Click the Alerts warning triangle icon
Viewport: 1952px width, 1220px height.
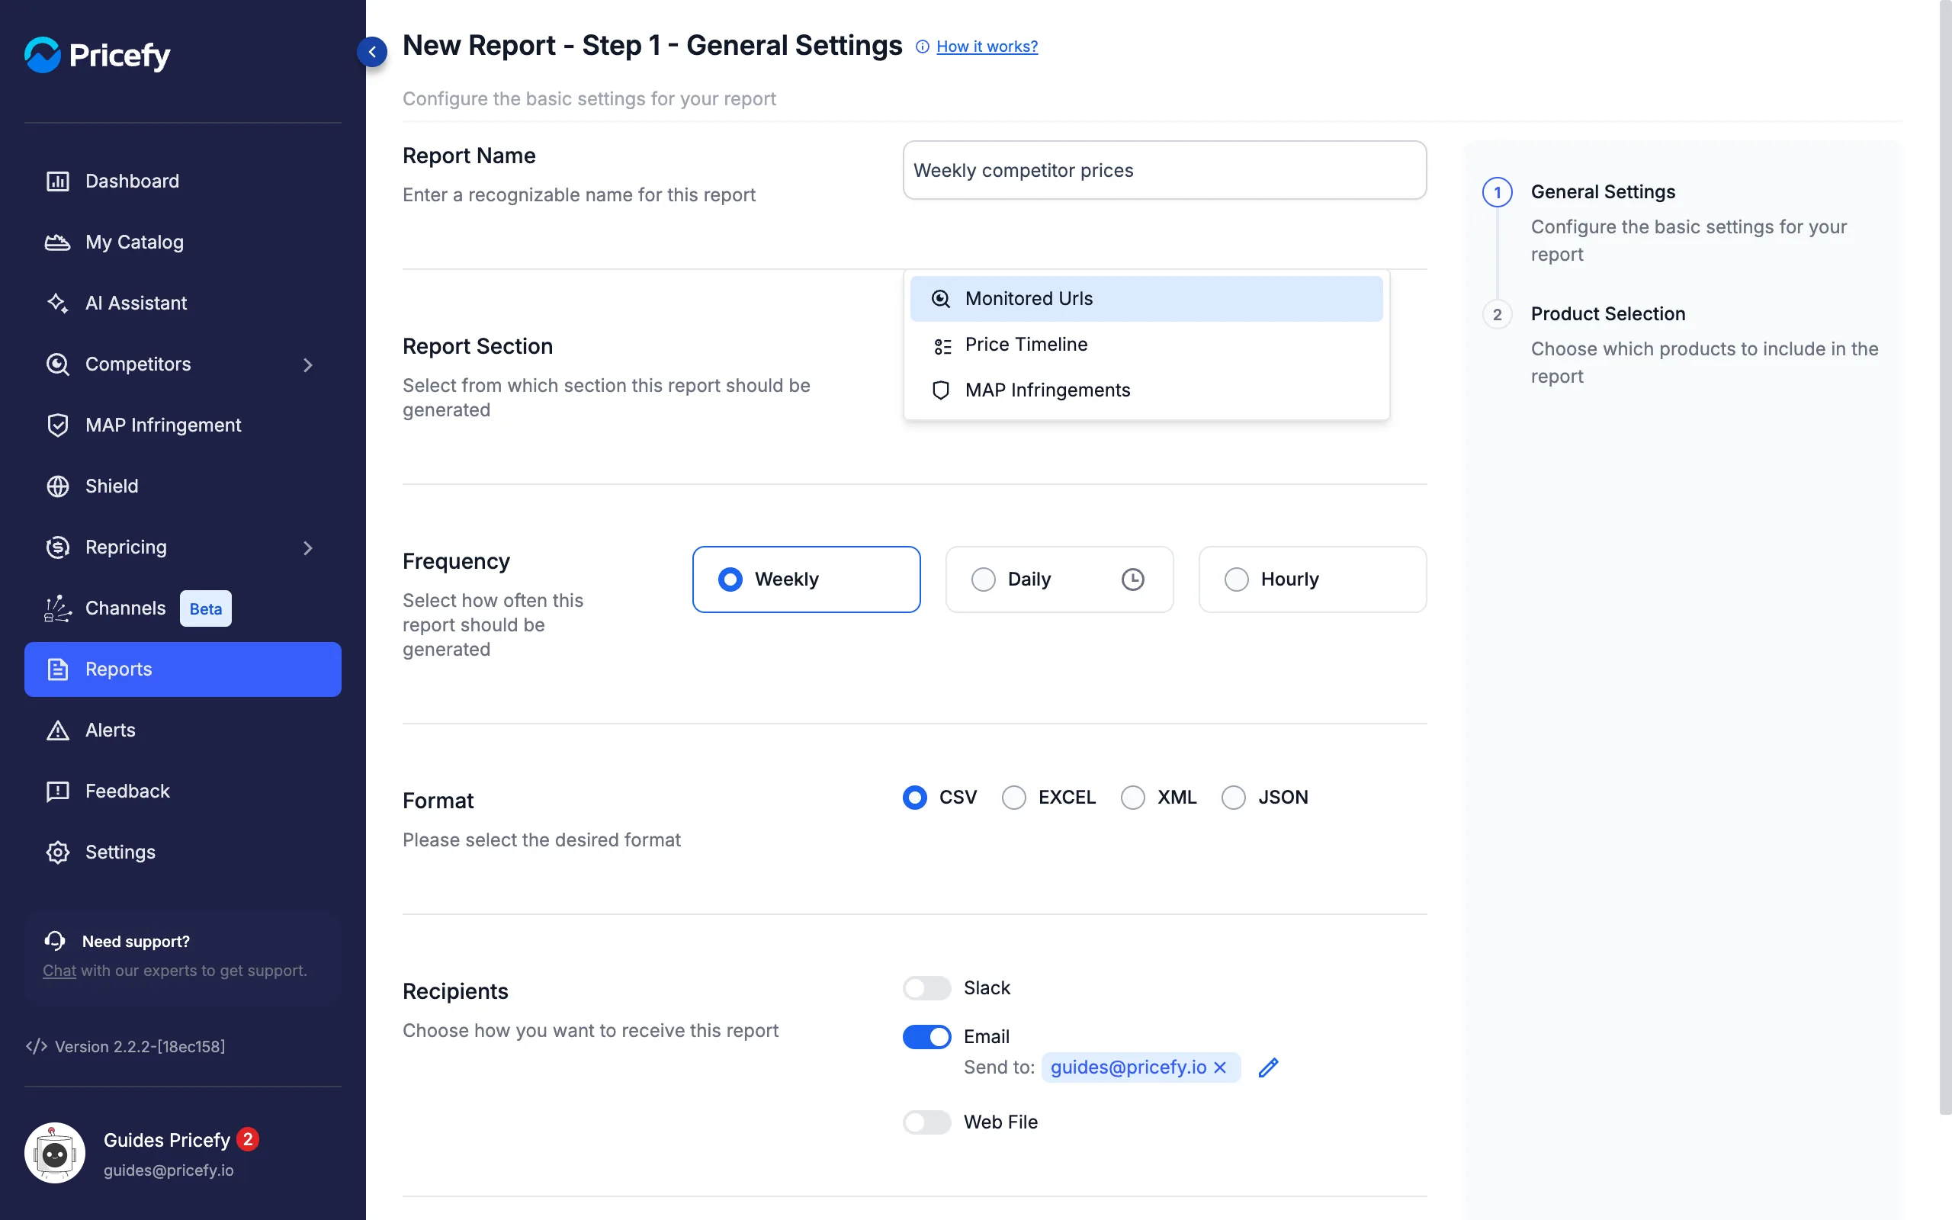coord(57,730)
